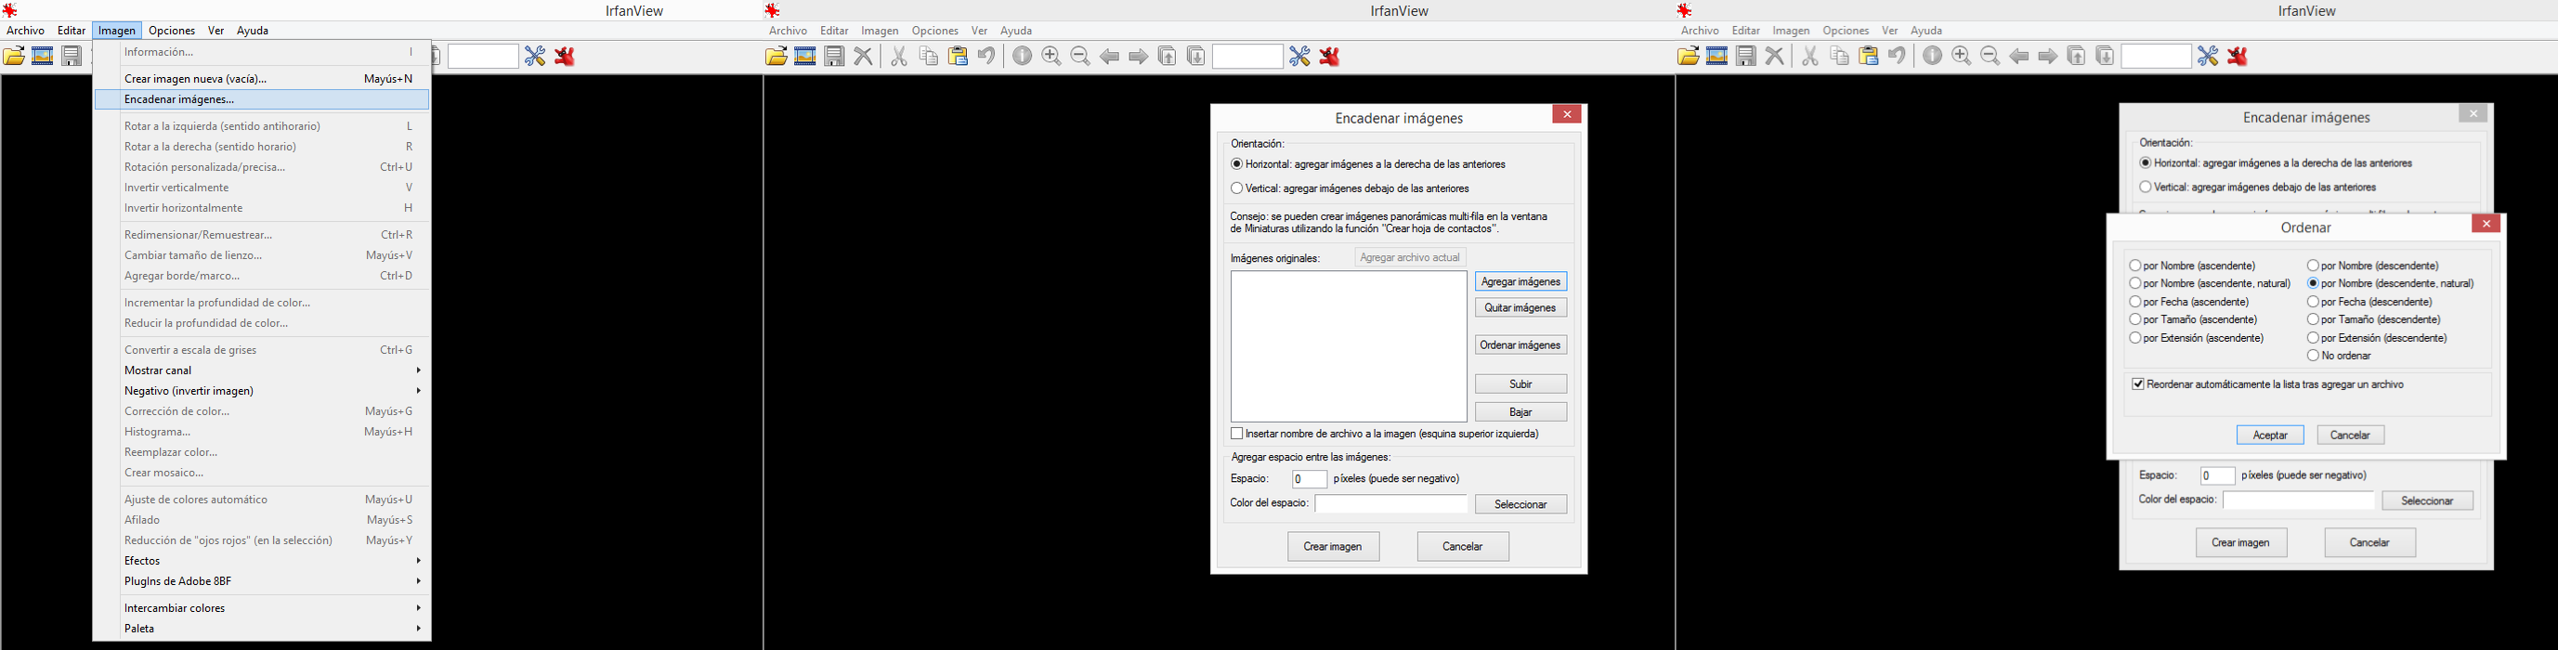This screenshot has height=650, width=2558.
Task: Click the paste clipboard icon in the right window
Action: [x=1868, y=57]
